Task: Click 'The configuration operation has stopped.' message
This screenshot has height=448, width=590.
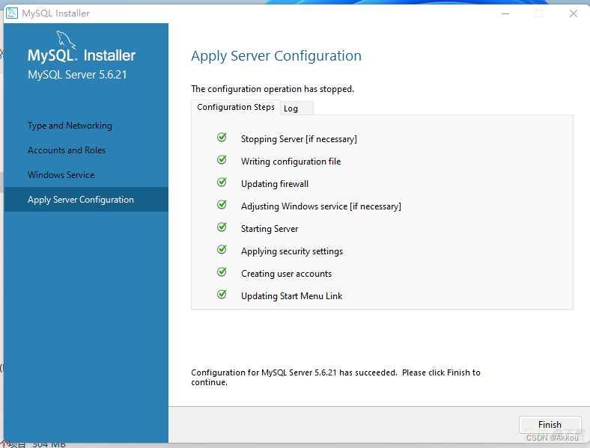Action: click(273, 89)
